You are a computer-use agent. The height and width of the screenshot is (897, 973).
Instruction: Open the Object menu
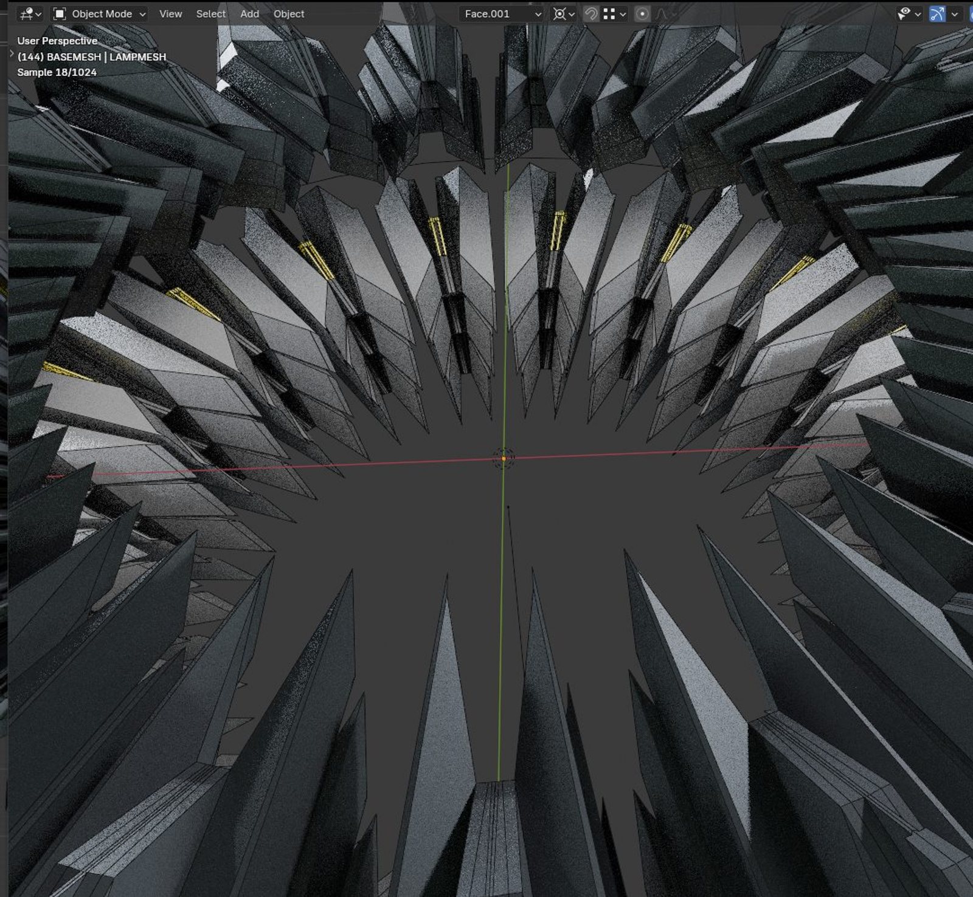[x=289, y=13]
